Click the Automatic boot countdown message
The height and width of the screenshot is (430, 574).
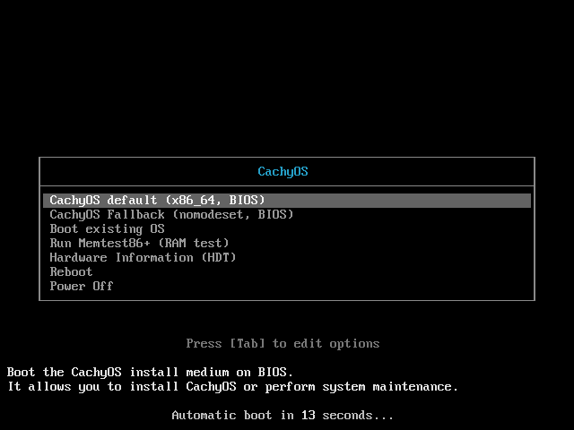[x=283, y=415]
